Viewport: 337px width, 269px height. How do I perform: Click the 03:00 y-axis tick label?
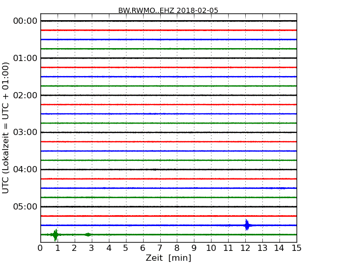(25, 132)
